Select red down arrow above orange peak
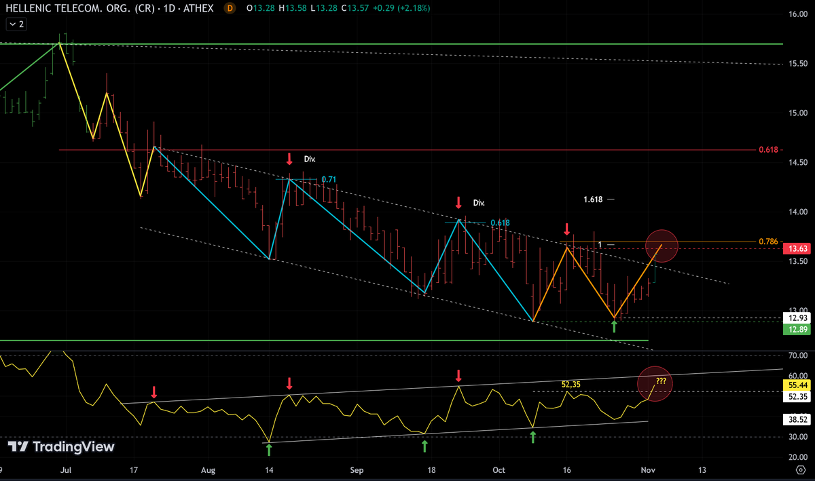Image resolution: width=815 pixels, height=481 pixels. point(567,228)
